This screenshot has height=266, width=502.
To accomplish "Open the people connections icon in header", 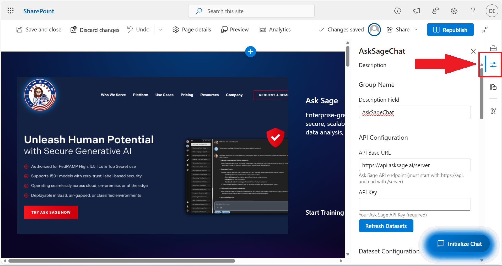I will click(x=435, y=11).
